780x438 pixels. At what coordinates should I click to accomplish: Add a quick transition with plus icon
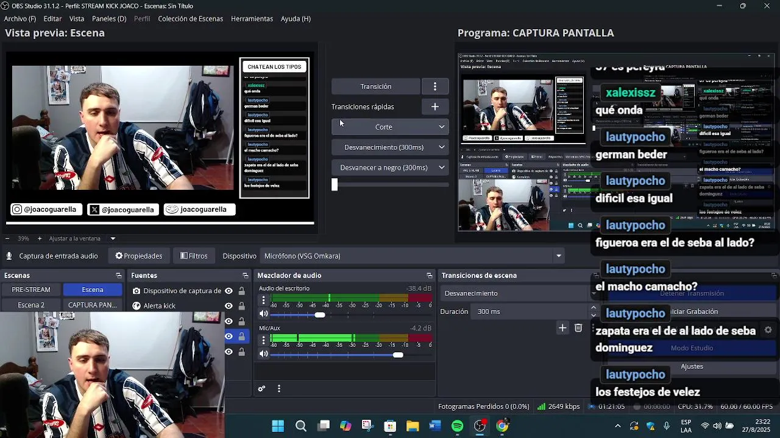click(x=435, y=106)
